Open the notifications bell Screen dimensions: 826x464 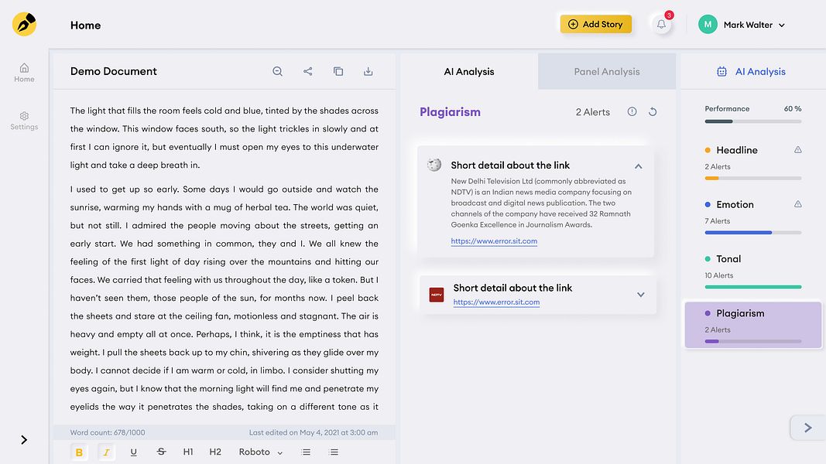[662, 24]
